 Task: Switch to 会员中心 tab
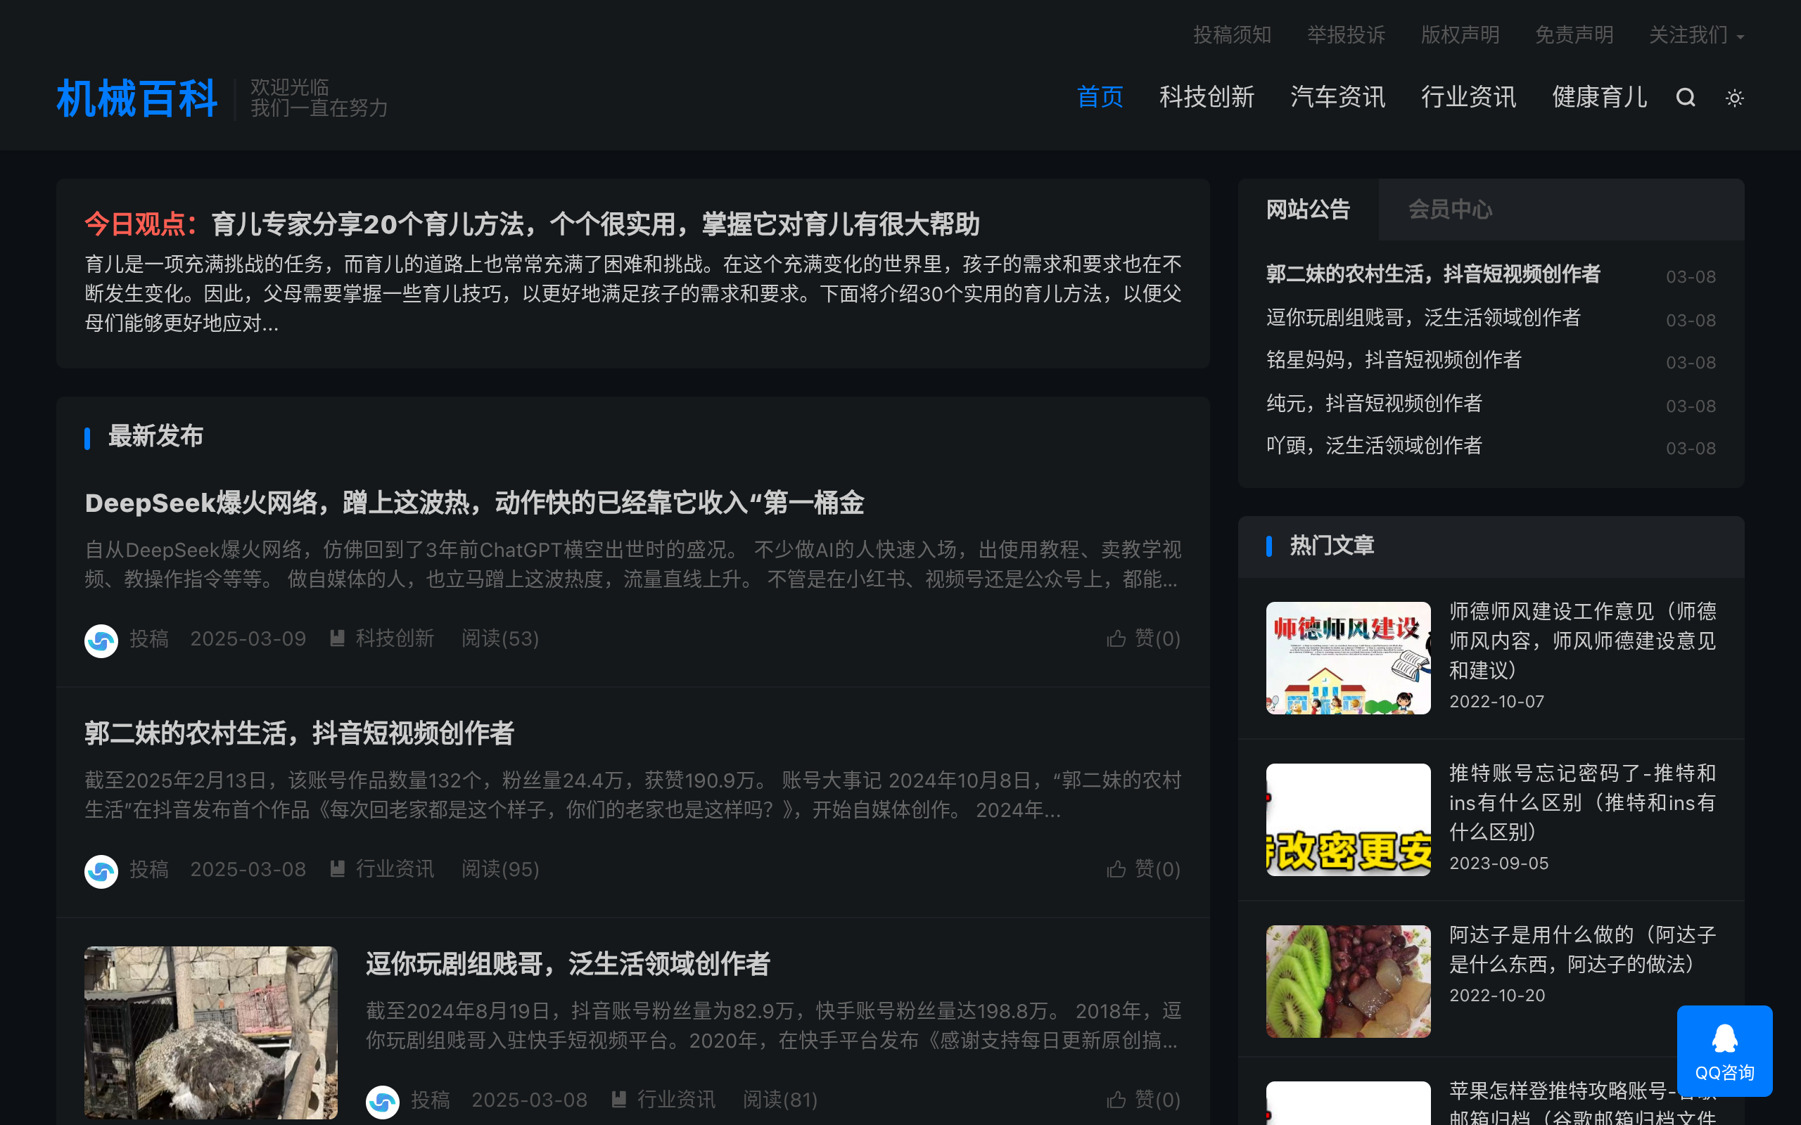(x=1450, y=210)
